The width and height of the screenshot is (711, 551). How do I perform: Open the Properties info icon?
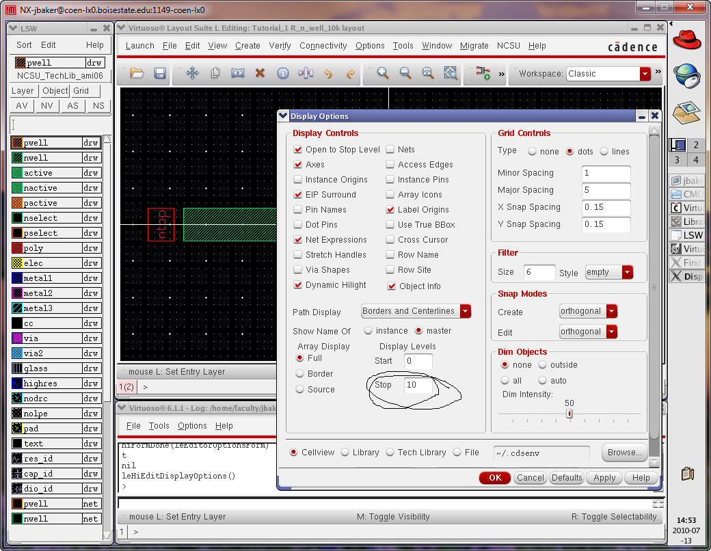pyautogui.click(x=282, y=73)
